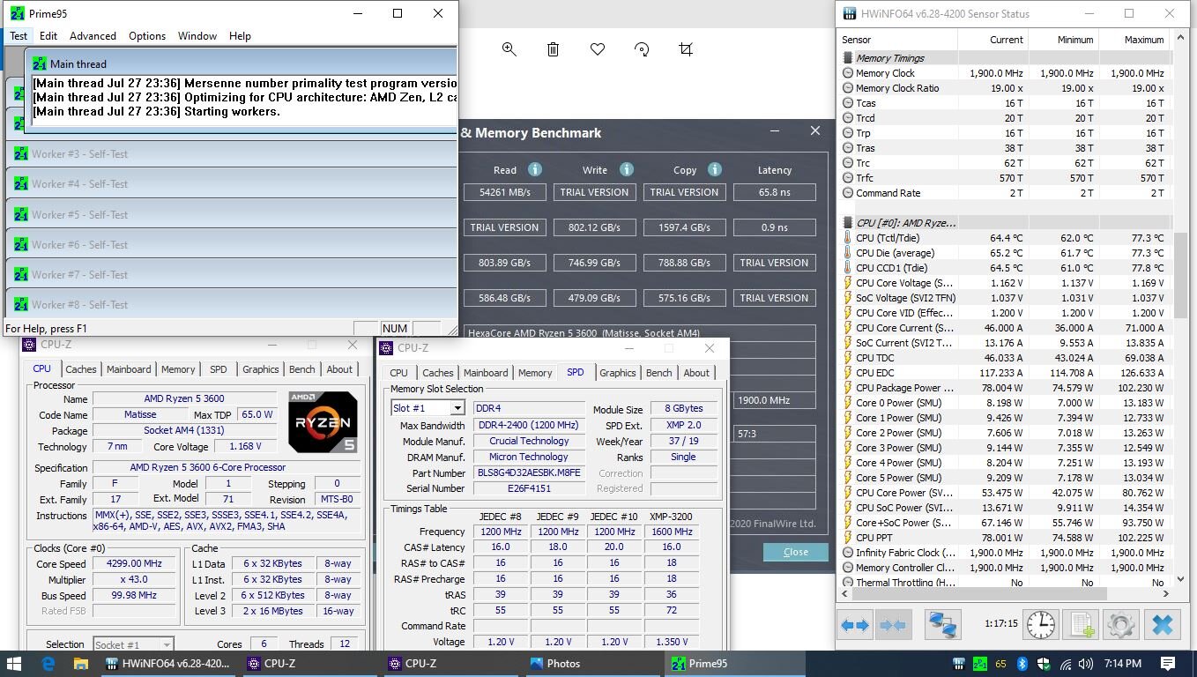
Task: Click HWiNFO scrollbar up arrow
Action: point(1181,39)
